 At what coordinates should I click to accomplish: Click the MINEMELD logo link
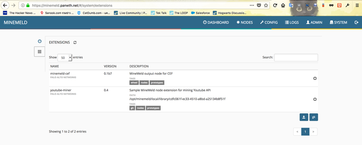tap(16, 22)
